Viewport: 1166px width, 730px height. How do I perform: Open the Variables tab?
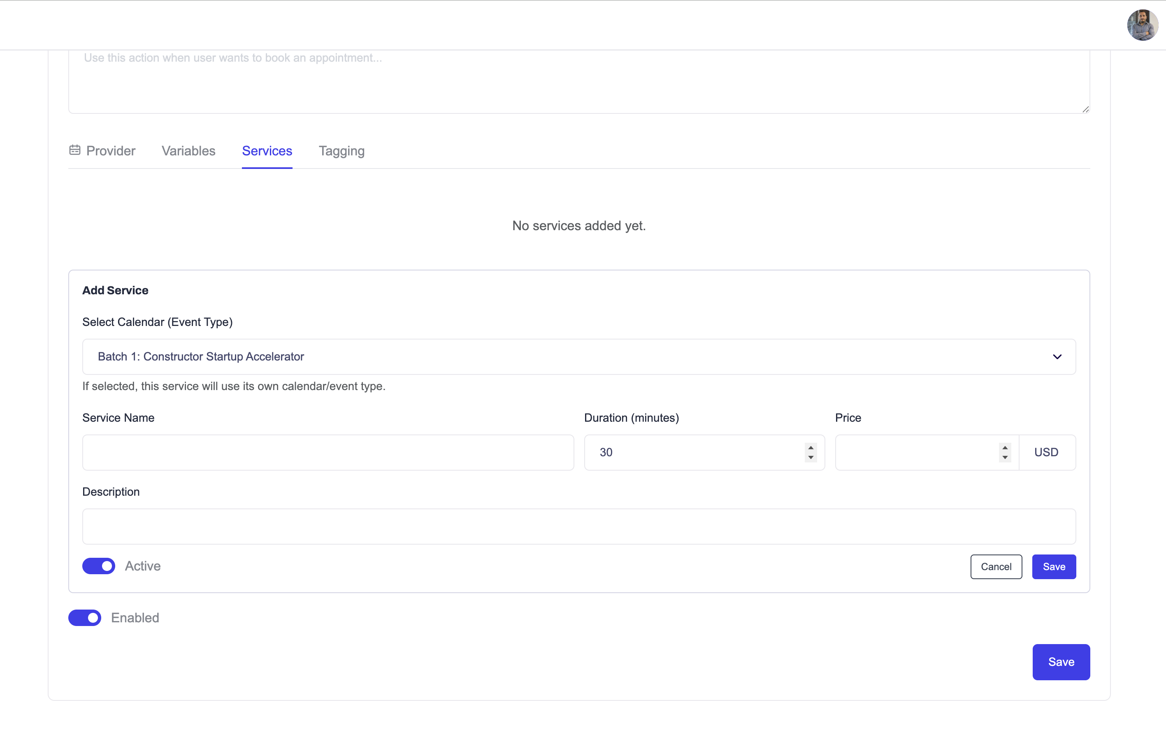pyautogui.click(x=188, y=150)
